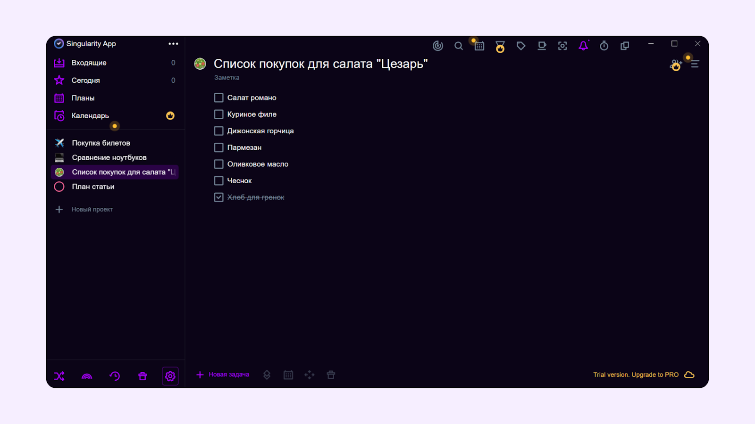Click 'Trial version. Upgrade to PRO' link

(x=636, y=375)
